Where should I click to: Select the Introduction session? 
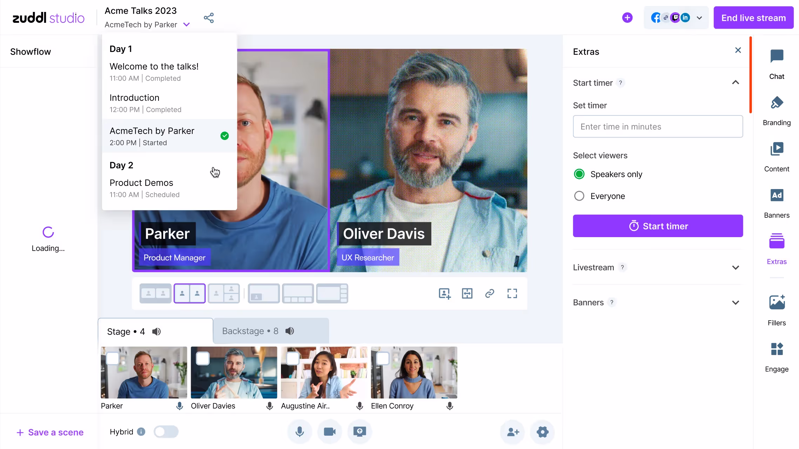169,103
